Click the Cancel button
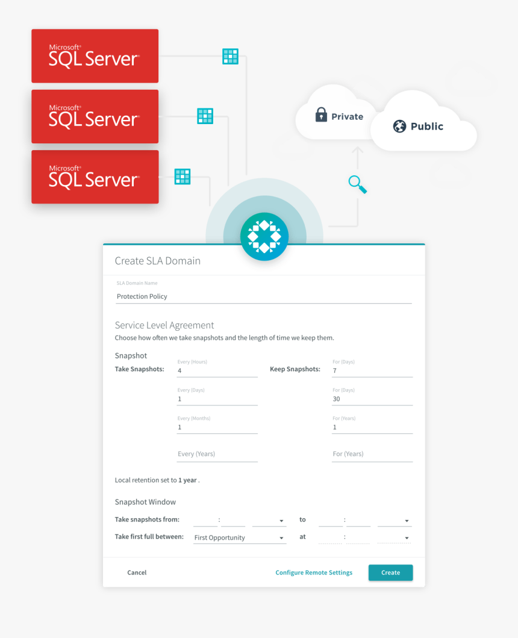The image size is (518, 638). pos(137,572)
